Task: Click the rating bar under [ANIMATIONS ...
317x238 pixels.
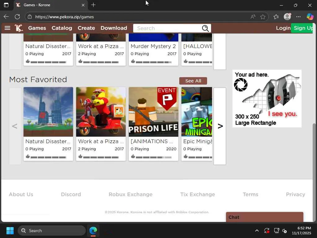Action: (154, 157)
